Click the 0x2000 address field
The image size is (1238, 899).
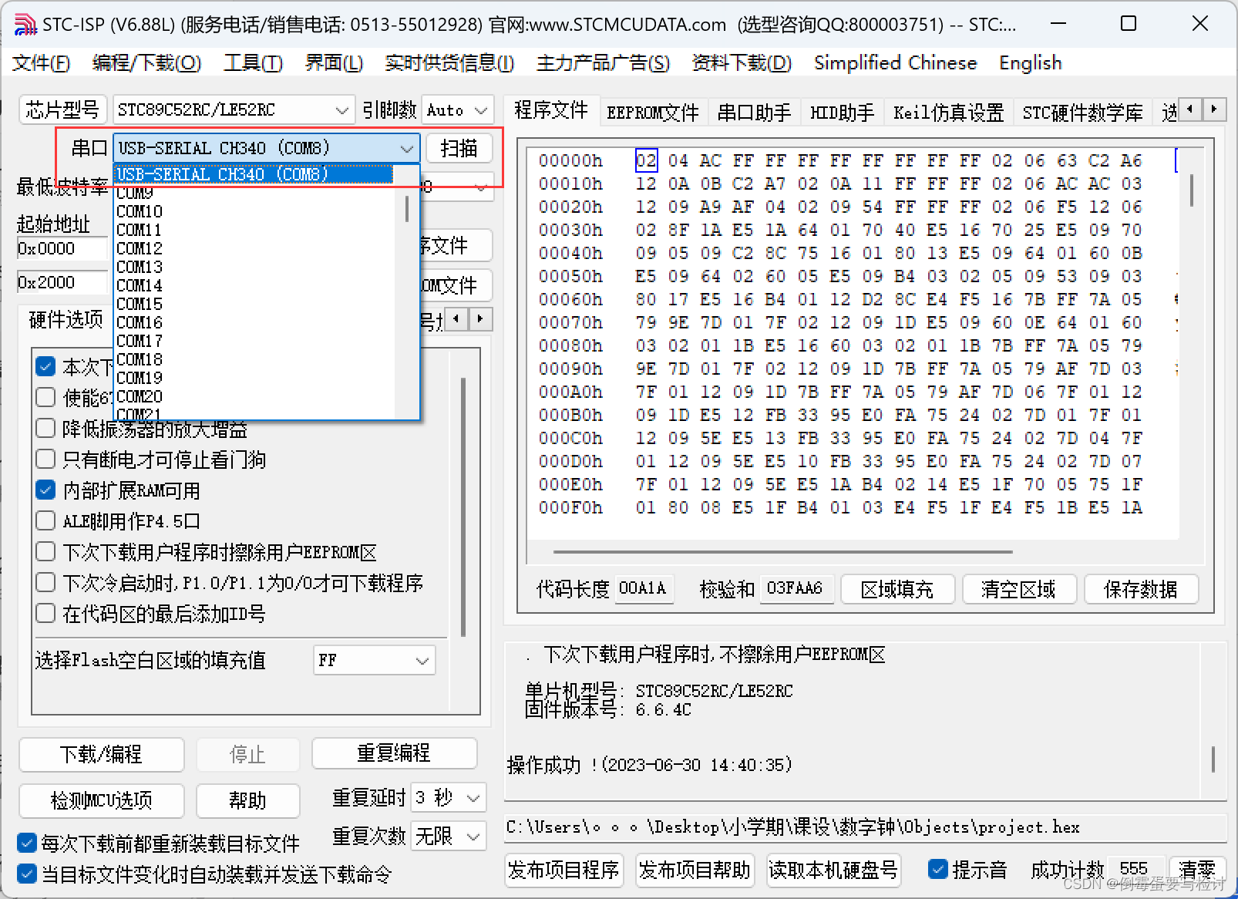coord(62,282)
